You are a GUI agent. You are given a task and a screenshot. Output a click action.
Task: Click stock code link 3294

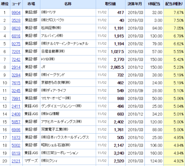click(x=16, y=75)
